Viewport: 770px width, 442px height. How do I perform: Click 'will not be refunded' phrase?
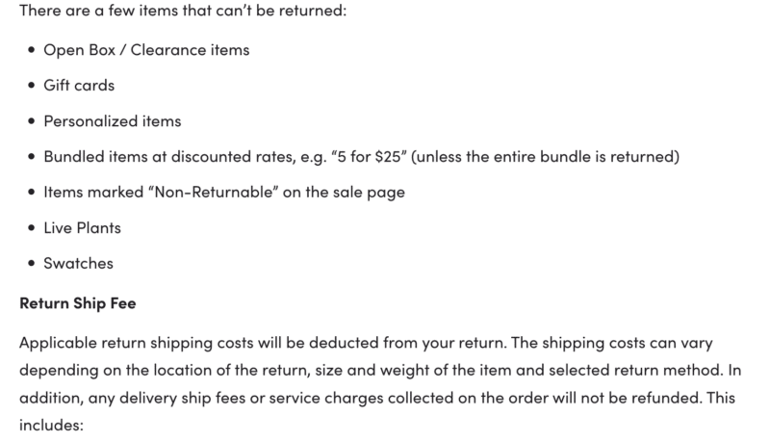[627, 398]
